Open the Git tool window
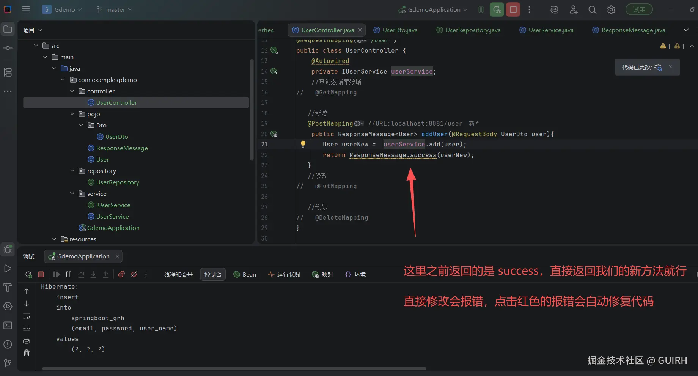The height and width of the screenshot is (376, 698). tap(8, 363)
